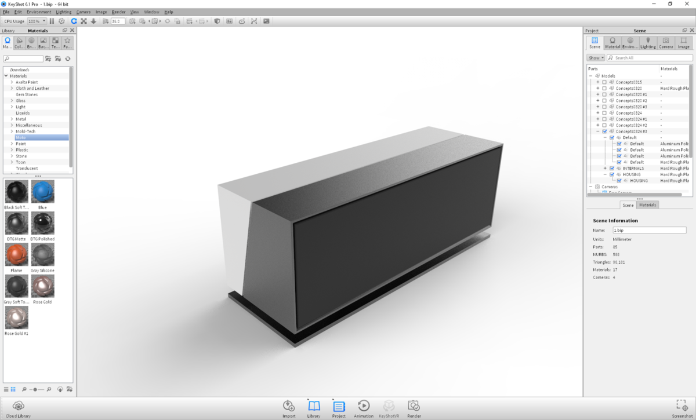This screenshot has height=420, width=696.
Task: Toggle the Project panel from bottom bar
Action: [339, 408]
